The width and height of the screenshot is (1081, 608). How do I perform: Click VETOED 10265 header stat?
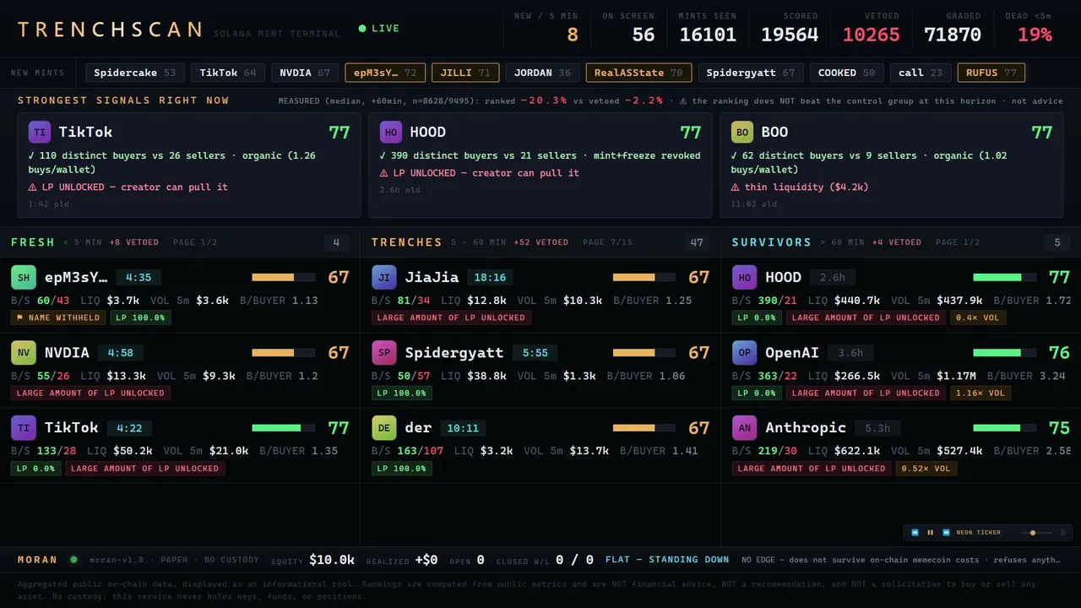click(x=872, y=27)
